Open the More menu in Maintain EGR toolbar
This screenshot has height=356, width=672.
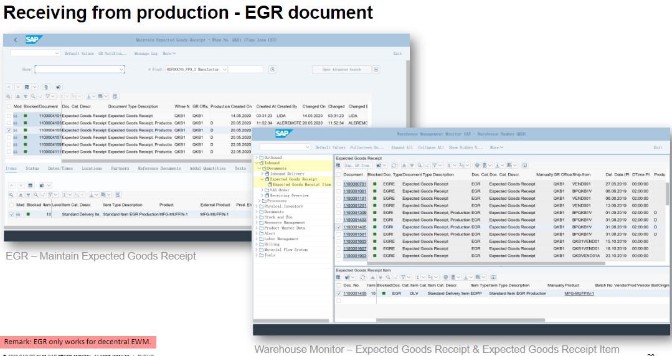click(x=169, y=54)
